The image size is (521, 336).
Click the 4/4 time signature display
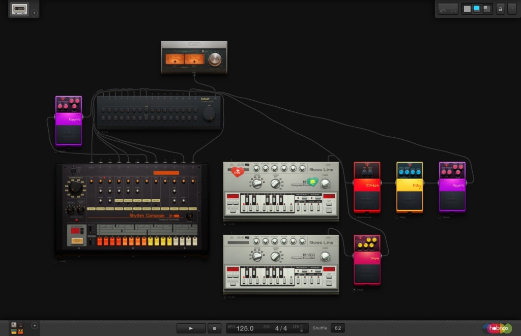click(x=281, y=328)
